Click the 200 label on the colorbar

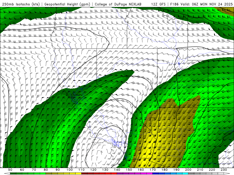pos(188,170)
